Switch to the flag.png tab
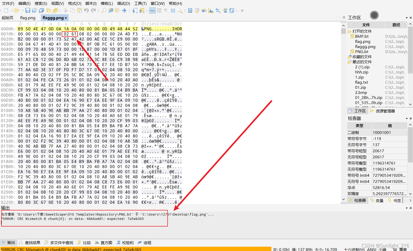 pos(28,18)
